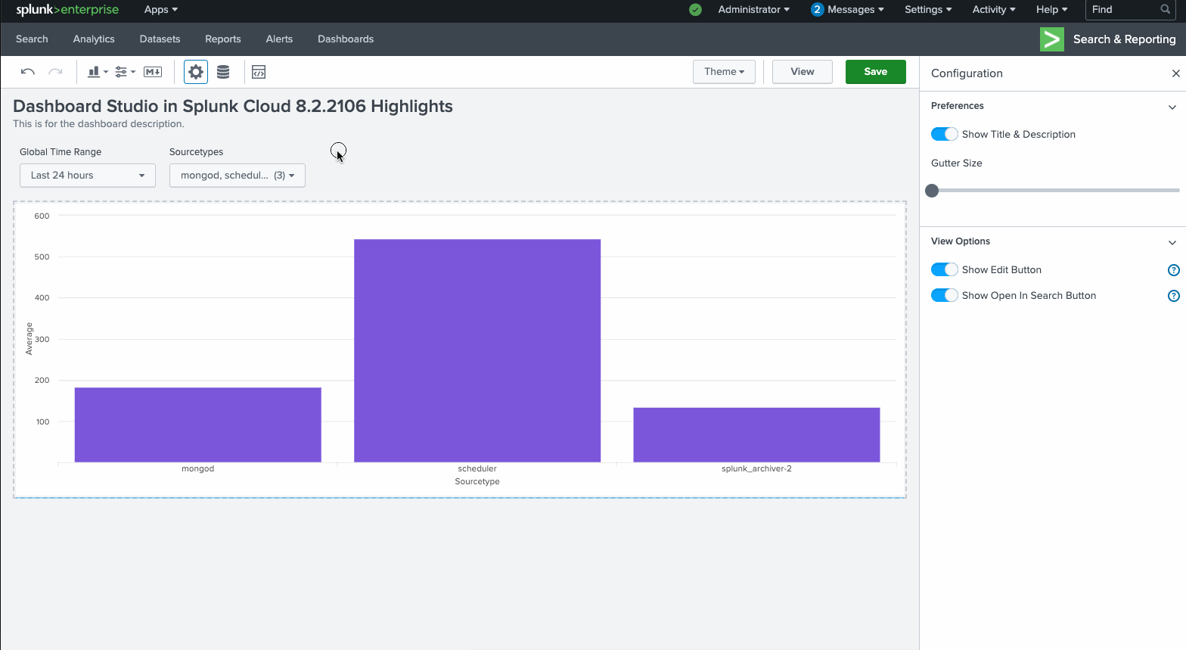Click the View button
Image resolution: width=1186 pixels, height=650 pixels.
click(802, 72)
